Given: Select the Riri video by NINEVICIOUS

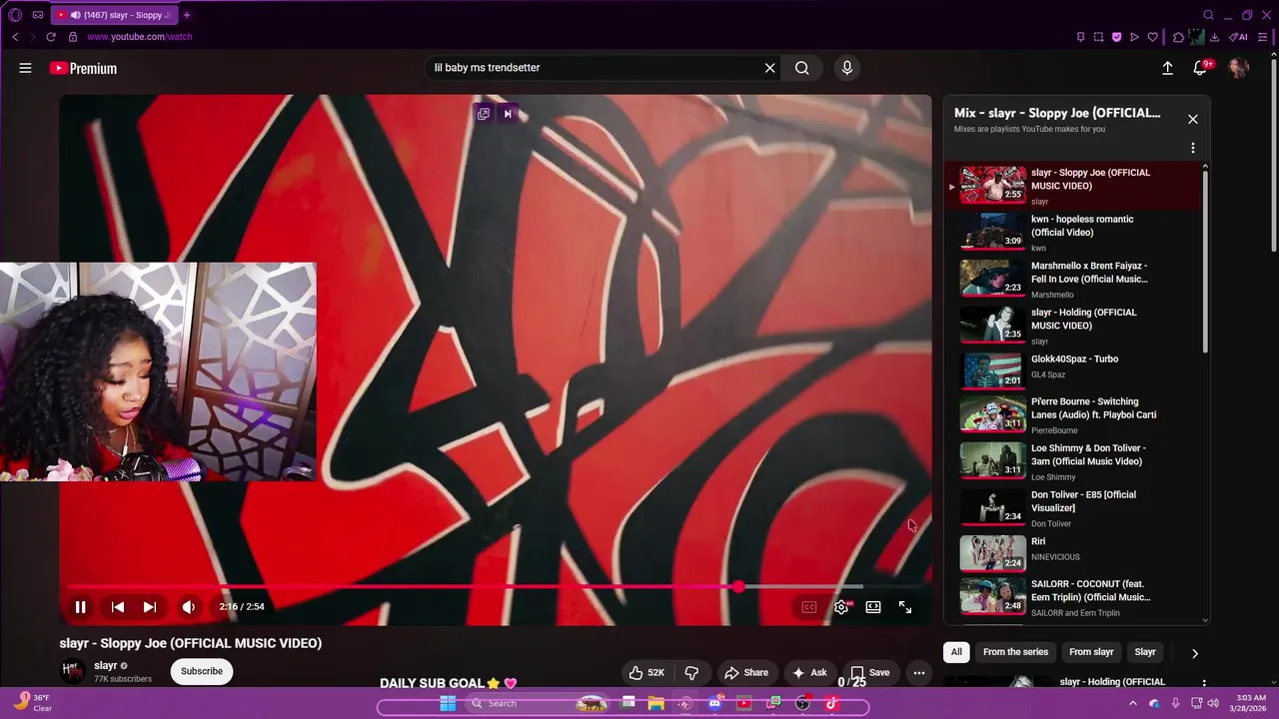Looking at the screenshot, I should (1074, 553).
